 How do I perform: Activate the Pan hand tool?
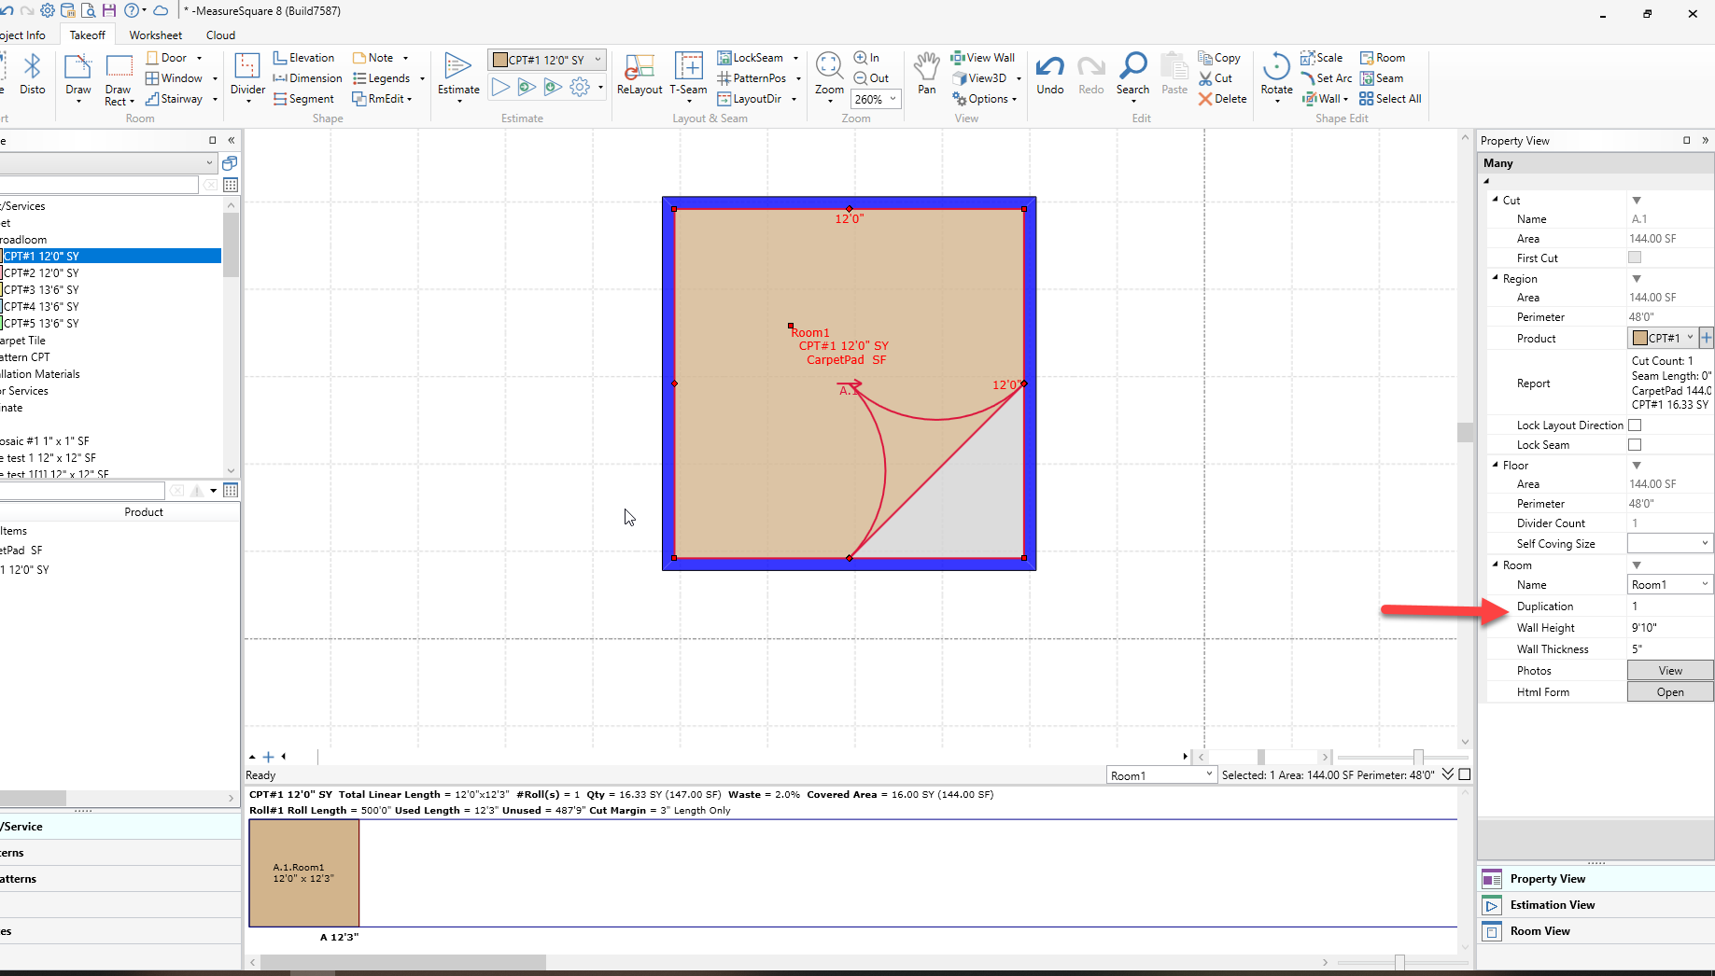926,67
